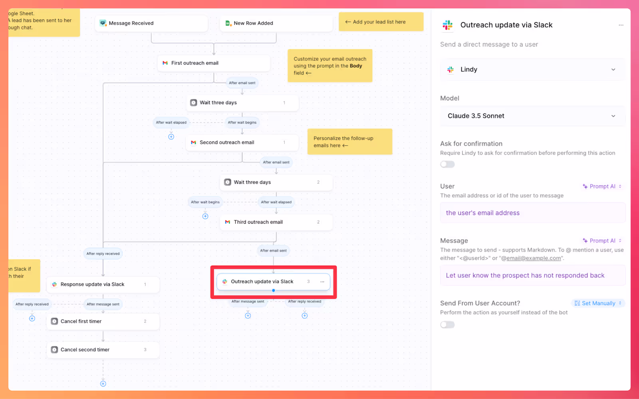Add step below second After wait begins
This screenshot has height=399, width=639.
coord(205,216)
